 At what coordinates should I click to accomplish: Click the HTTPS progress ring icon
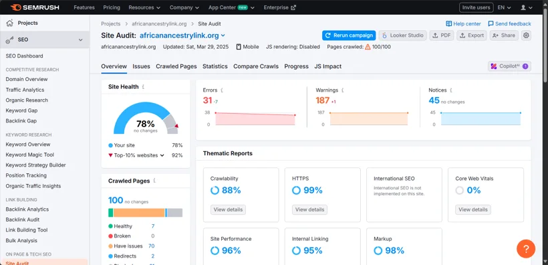[x=296, y=191]
